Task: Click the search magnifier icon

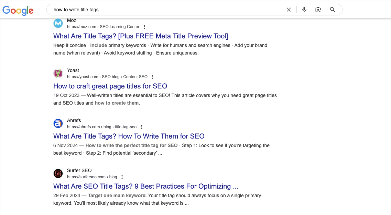Action: pos(332,10)
